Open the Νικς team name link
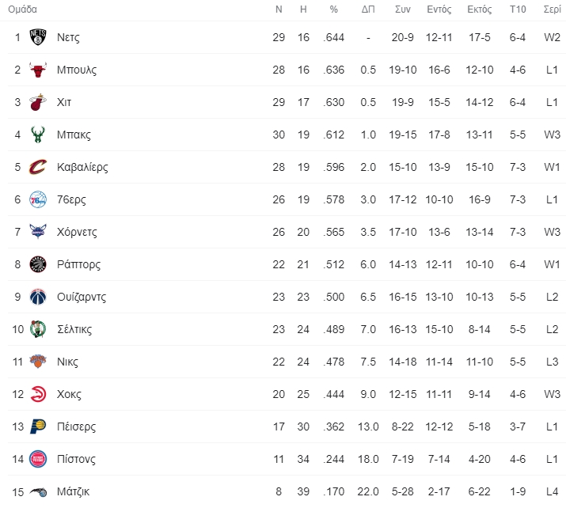The image size is (566, 508). pyautogui.click(x=67, y=362)
